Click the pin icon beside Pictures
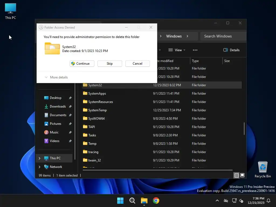The width and height of the screenshot is (276, 207). (70, 124)
